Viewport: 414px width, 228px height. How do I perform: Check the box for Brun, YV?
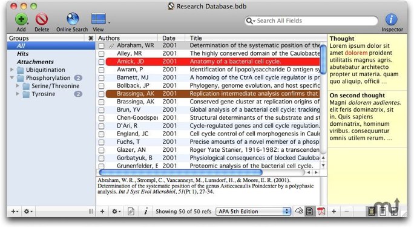pos(102,110)
